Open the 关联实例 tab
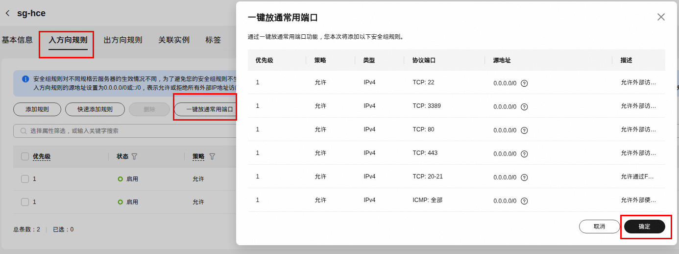Image resolution: width=679 pixels, height=254 pixels. pos(174,40)
